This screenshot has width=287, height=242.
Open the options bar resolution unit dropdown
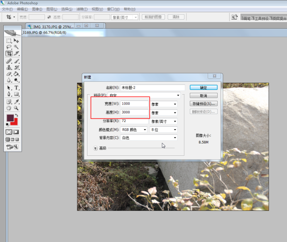click(x=135, y=17)
